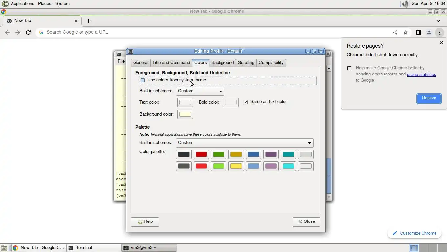The height and width of the screenshot is (252, 447).
Task: Check the crash reports checkbox
Action: pyautogui.click(x=349, y=68)
